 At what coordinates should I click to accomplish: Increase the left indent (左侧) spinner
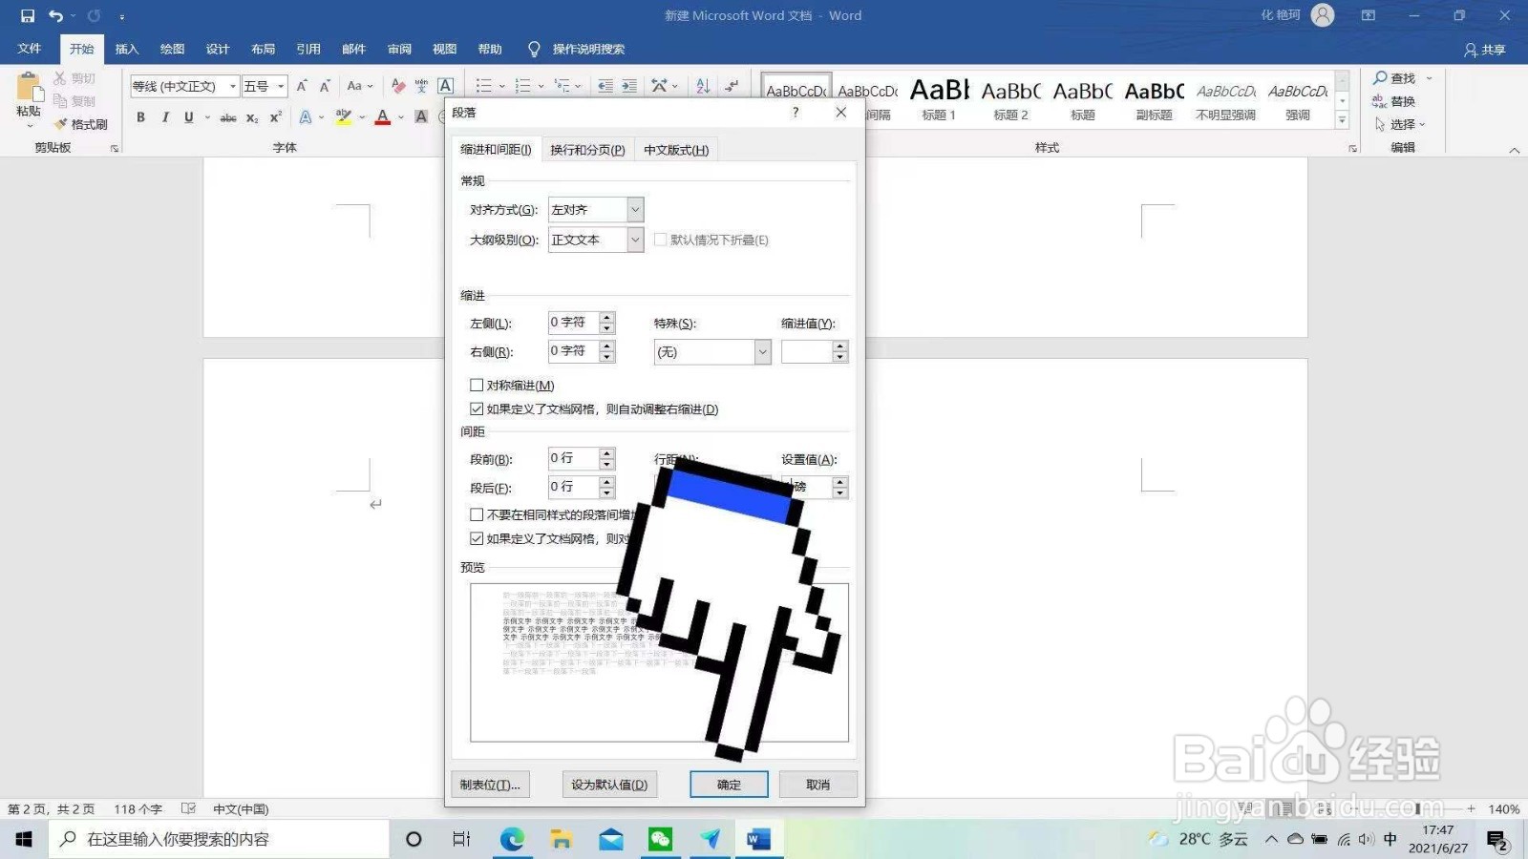coord(606,317)
